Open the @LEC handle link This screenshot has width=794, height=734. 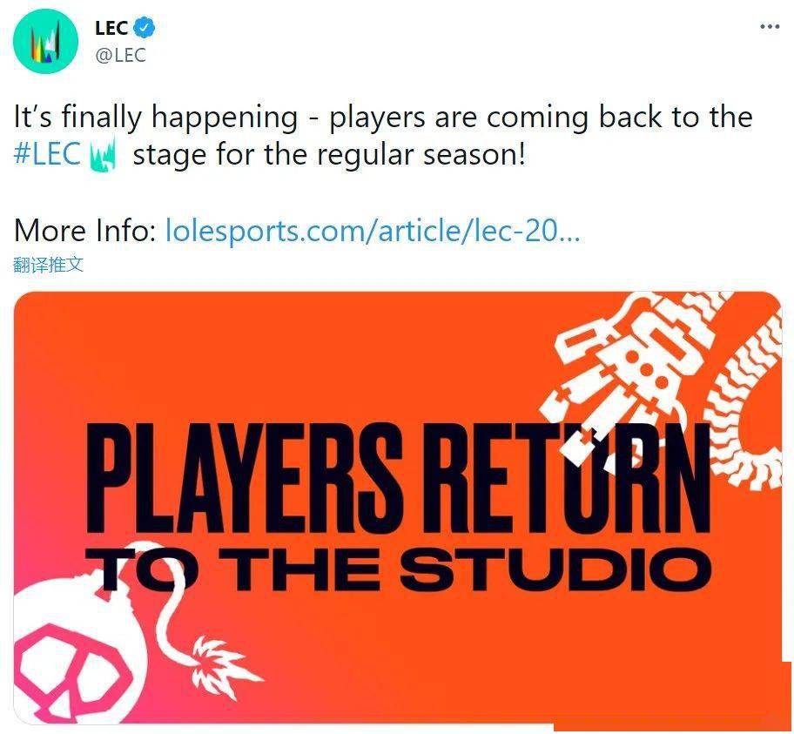click(120, 55)
